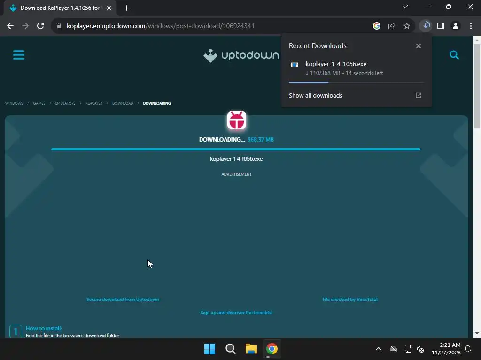
Task: Click the 14 seconds left status text
Action: pyautogui.click(x=365, y=73)
